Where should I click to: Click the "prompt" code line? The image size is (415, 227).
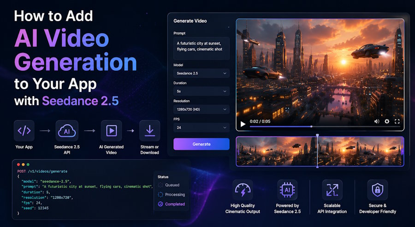click(x=87, y=187)
